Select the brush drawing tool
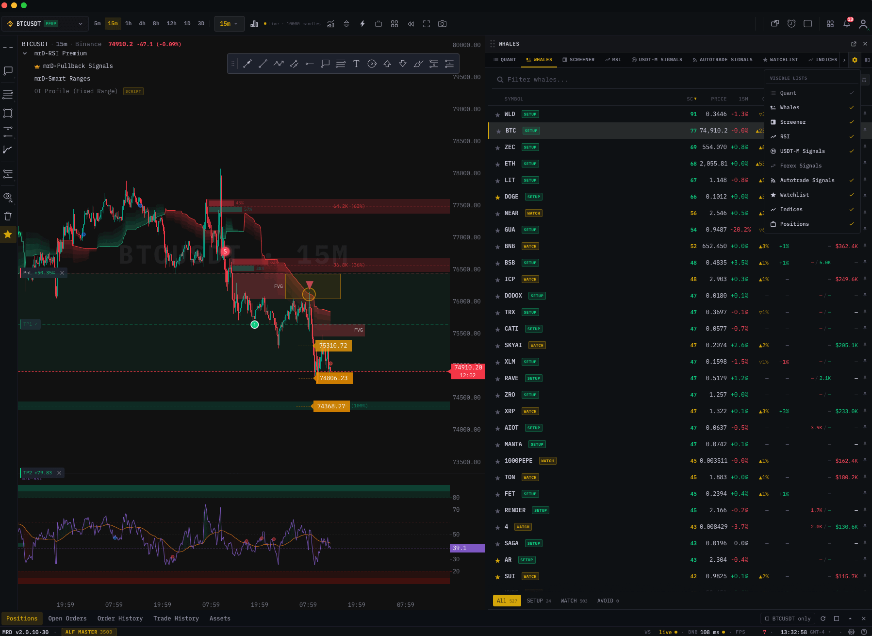The width and height of the screenshot is (872, 636). [x=418, y=64]
